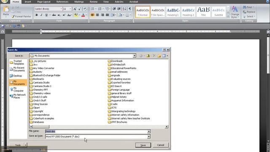This screenshot has height=152, width=270.
Task: Click the shading color icon in Paragraph group
Action: point(120,15)
